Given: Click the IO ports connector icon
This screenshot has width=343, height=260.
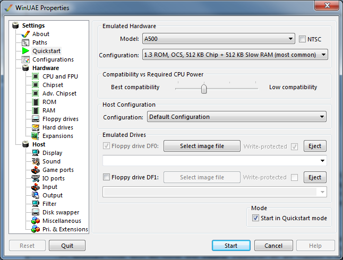Looking at the screenshot, I should (36, 178).
